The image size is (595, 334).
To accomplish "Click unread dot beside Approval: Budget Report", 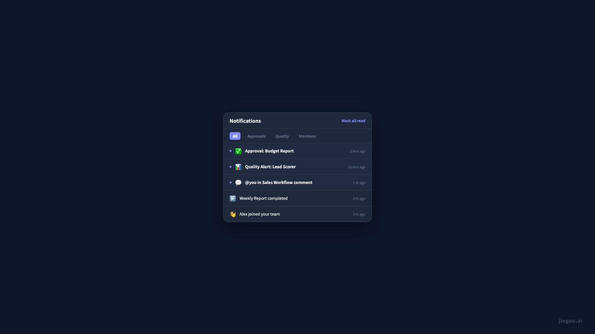I will pyautogui.click(x=231, y=151).
